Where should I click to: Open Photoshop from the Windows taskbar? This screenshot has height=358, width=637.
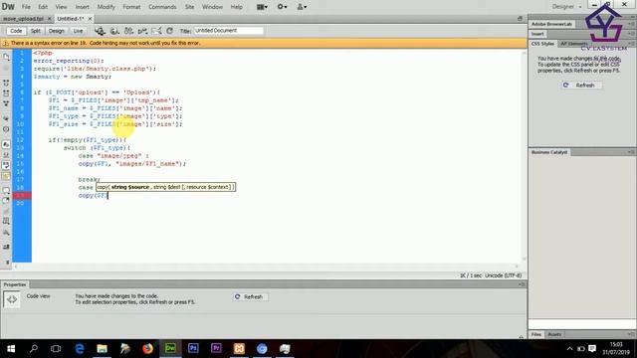click(x=193, y=349)
